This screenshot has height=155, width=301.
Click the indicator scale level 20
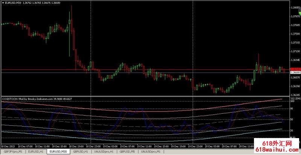(292, 131)
